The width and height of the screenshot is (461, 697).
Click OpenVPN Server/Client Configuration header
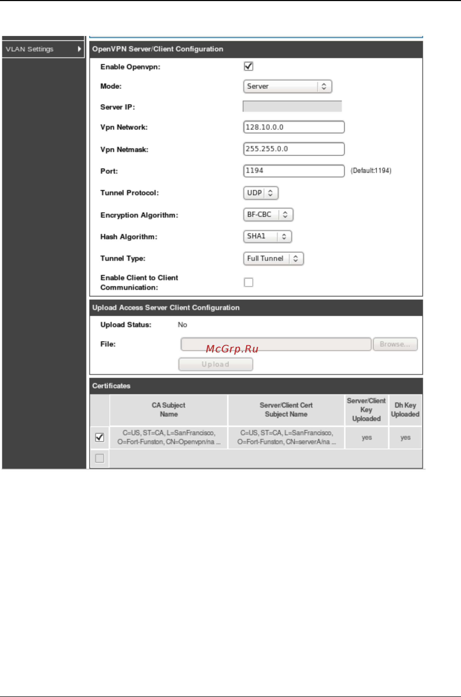pyautogui.click(x=256, y=49)
